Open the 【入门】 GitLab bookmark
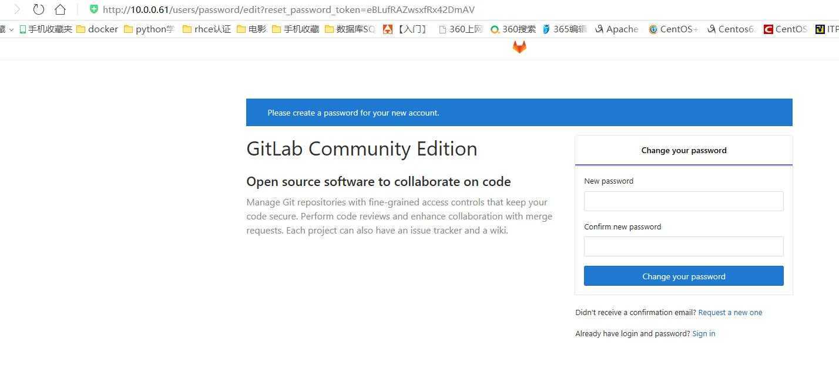This screenshot has height=372, width=839. coord(405,29)
